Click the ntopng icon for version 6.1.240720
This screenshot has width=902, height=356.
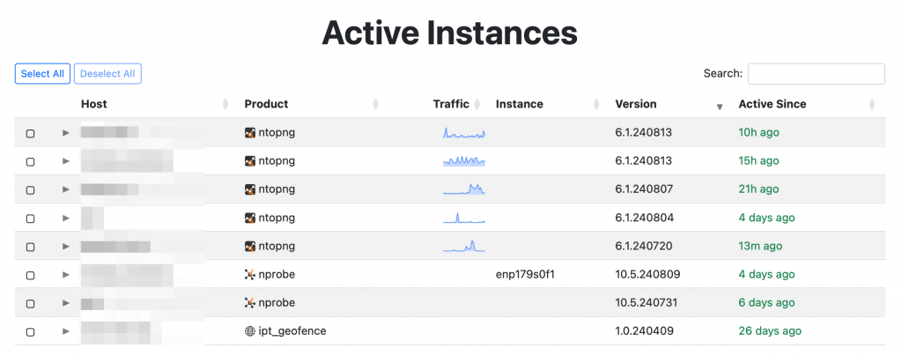click(249, 246)
